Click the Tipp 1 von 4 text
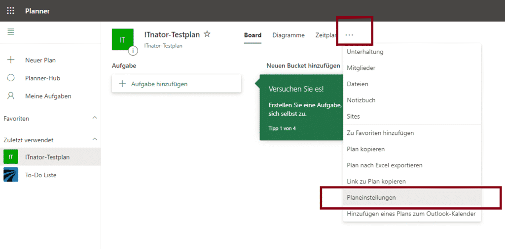Viewport: 505px width, 249px height. coord(282,128)
